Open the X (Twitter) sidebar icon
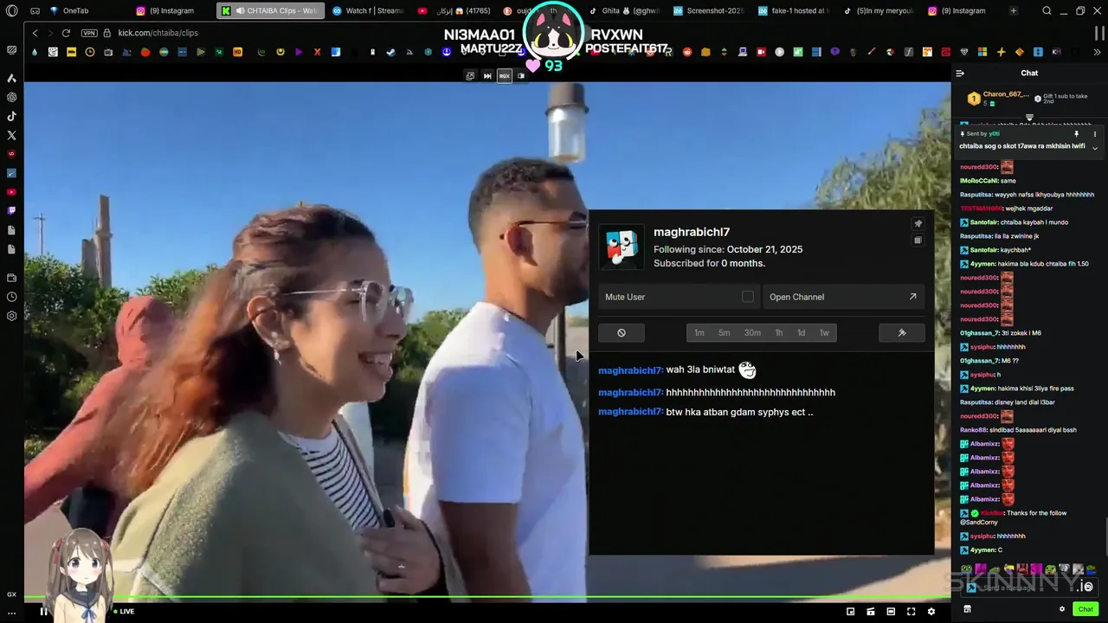The width and height of the screenshot is (1108, 623). 11,135
